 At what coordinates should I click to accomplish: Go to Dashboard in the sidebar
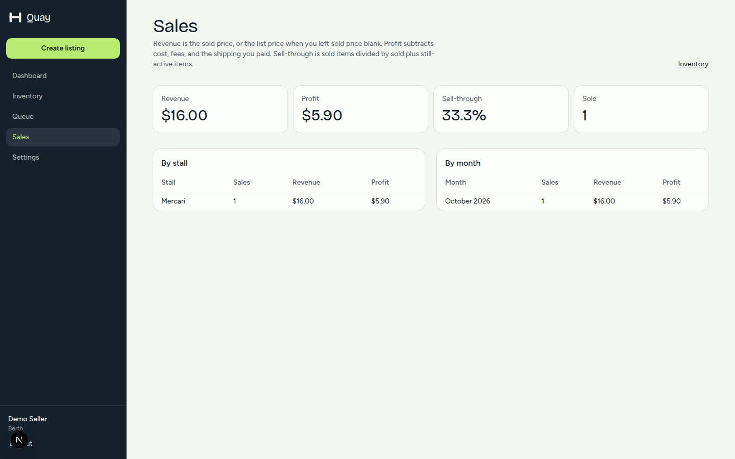63,75
